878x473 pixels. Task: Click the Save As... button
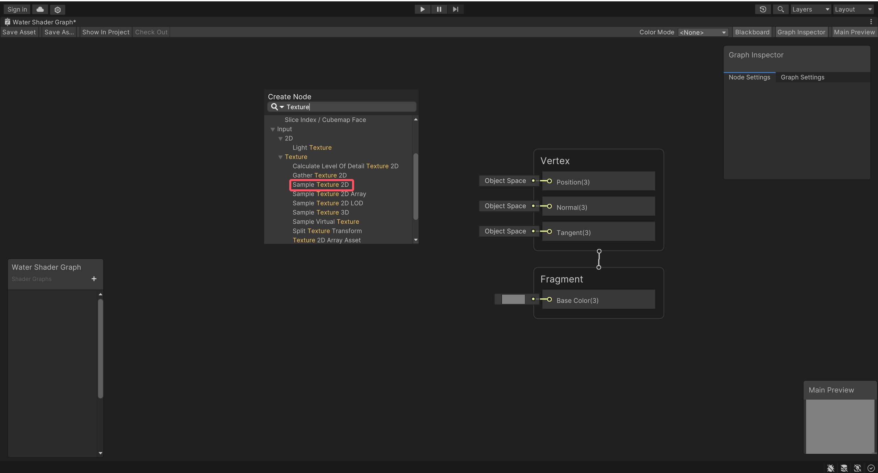click(59, 32)
